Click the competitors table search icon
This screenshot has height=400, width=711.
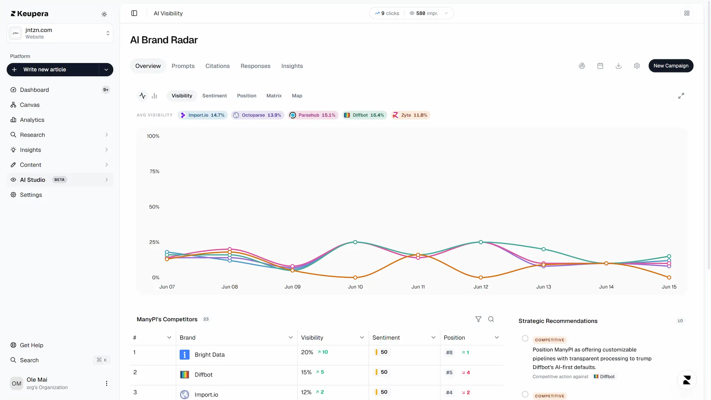491,319
